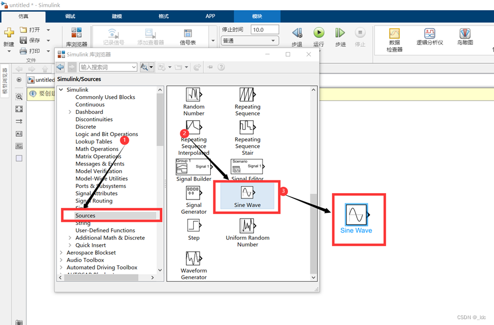Image resolution: width=494 pixels, height=325 pixels.
Task: Switch to the APP ribbon tab
Action: click(210, 16)
